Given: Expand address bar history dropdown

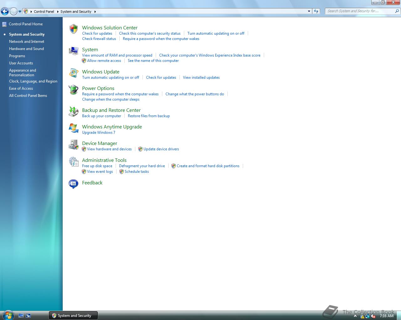Looking at the screenshot, I should [x=309, y=11].
